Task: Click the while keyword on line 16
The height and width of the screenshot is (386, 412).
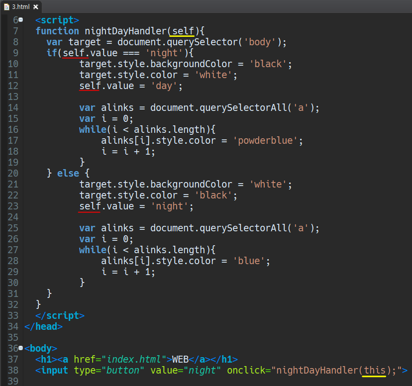Action: 93,129
